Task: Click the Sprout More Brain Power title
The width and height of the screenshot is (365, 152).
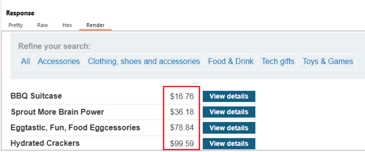Action: tap(57, 112)
